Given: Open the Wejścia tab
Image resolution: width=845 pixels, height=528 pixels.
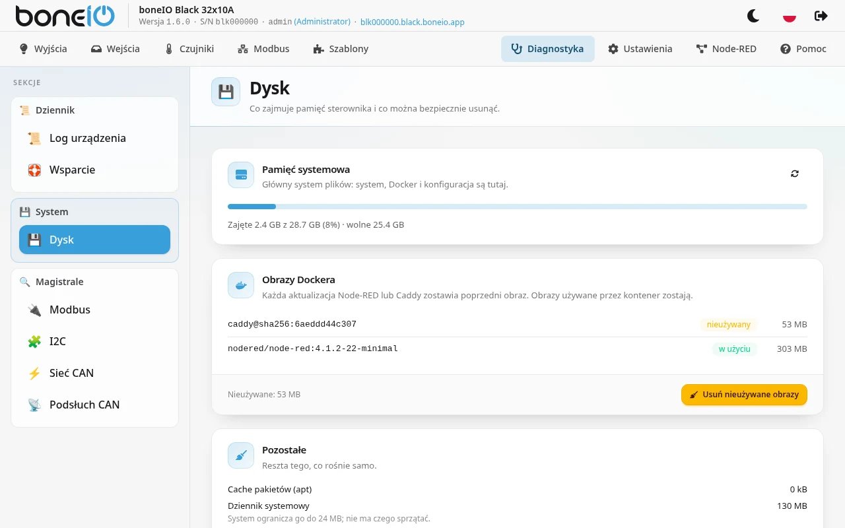Looking at the screenshot, I should tap(116, 49).
